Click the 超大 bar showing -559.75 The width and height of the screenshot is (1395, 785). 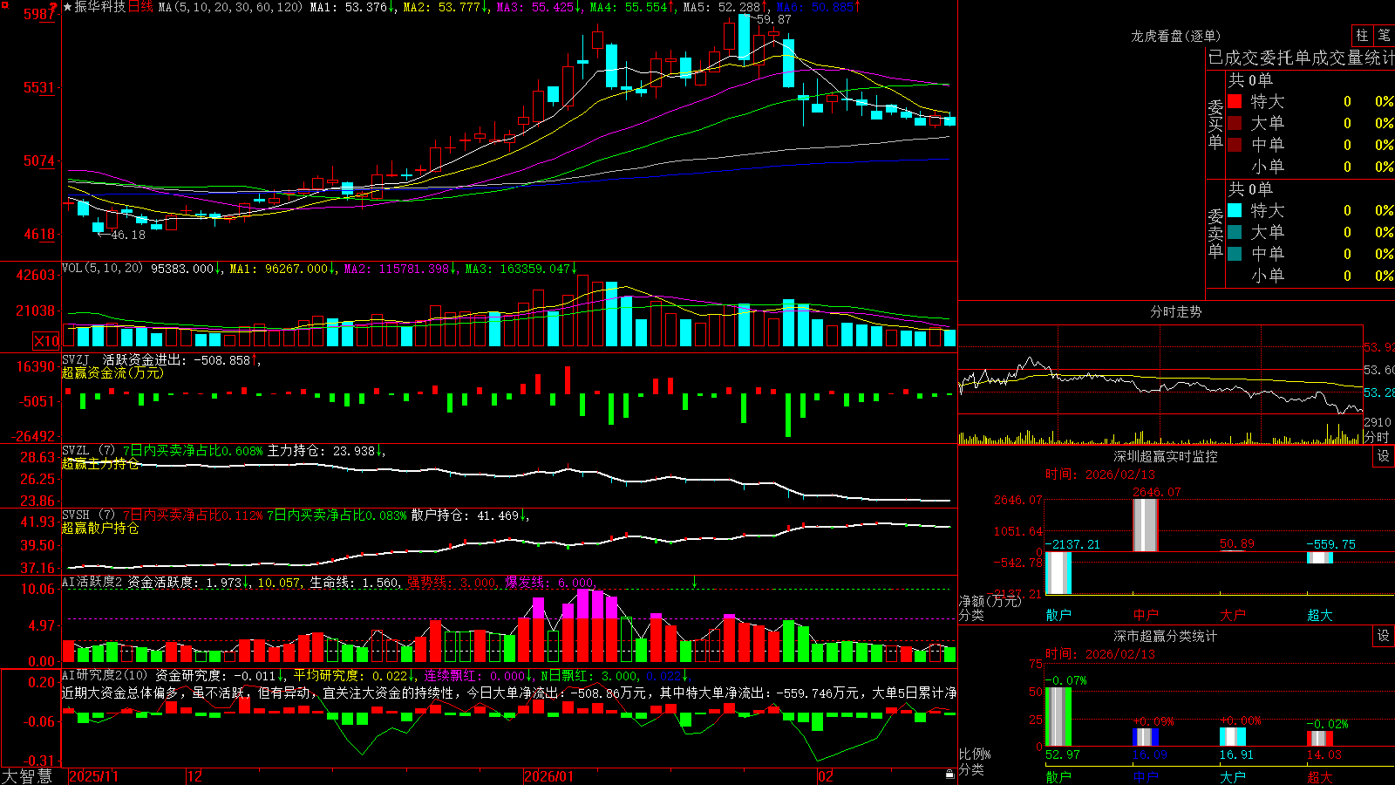(x=1320, y=557)
